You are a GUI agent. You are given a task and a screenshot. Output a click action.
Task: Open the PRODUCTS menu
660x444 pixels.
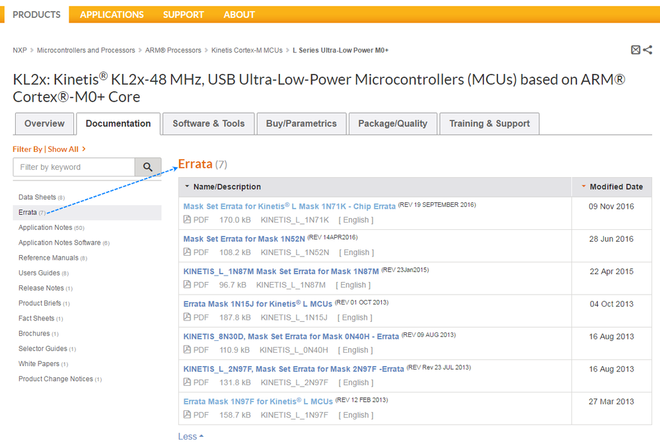point(36,15)
